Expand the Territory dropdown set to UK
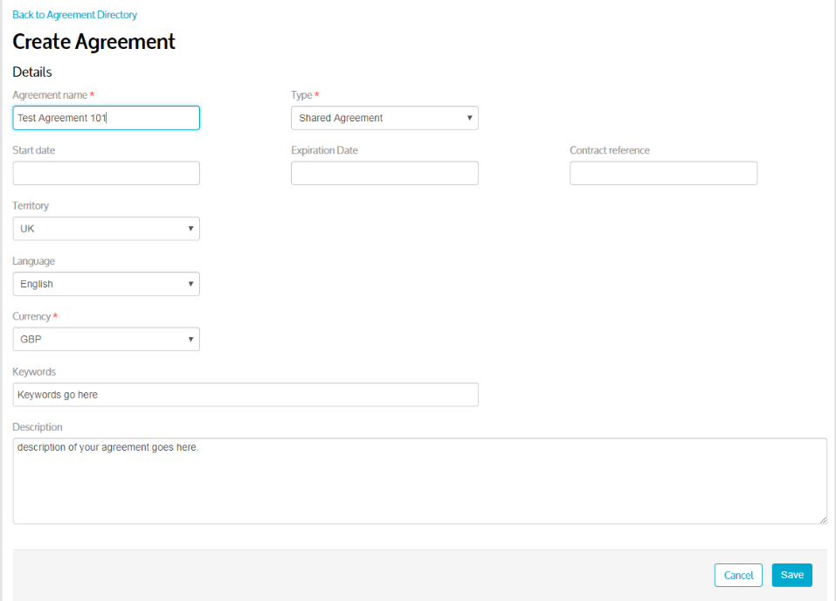The height and width of the screenshot is (601, 836). pyautogui.click(x=106, y=228)
